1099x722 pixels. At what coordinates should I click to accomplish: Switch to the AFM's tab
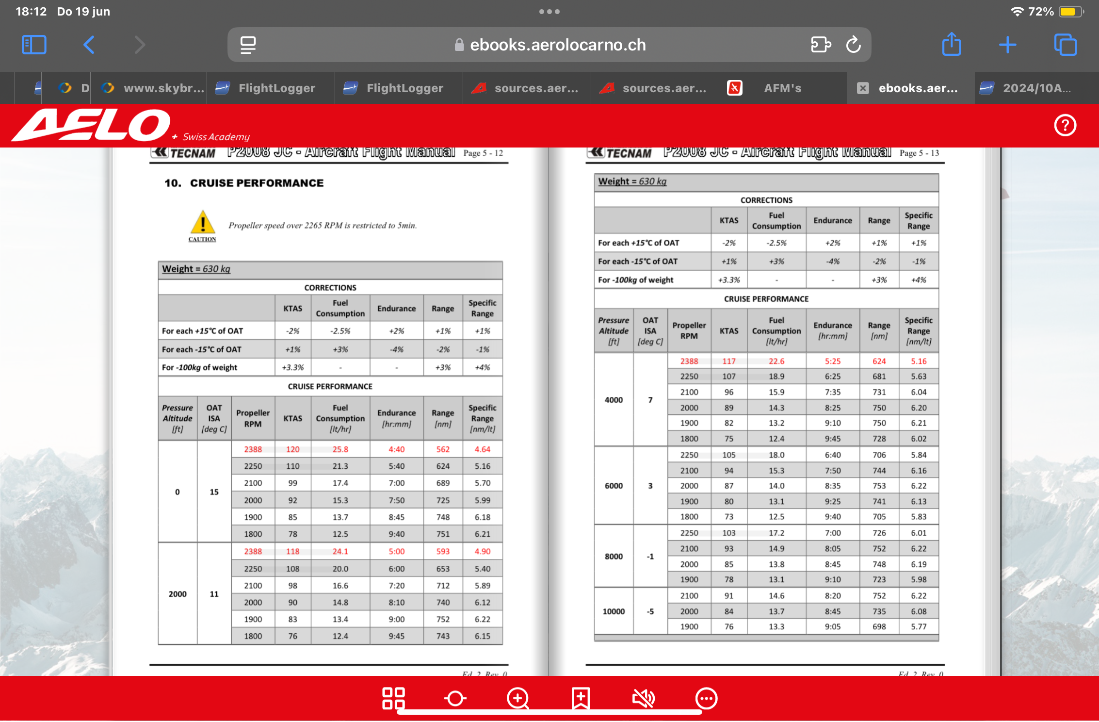pos(782,88)
